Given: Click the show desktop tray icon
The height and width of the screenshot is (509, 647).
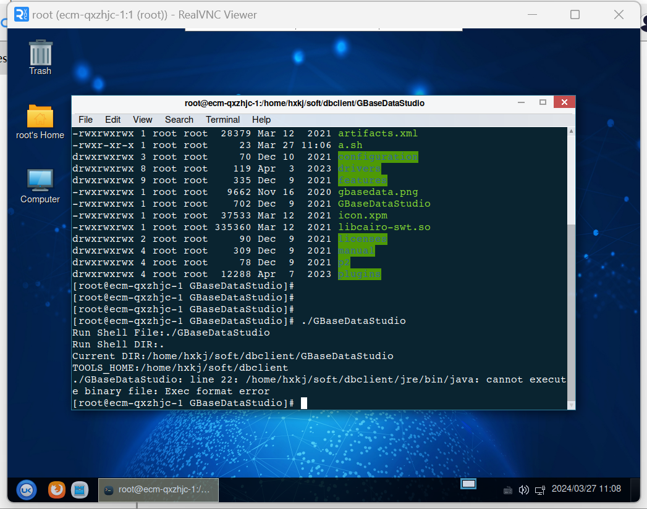Looking at the screenshot, I should pos(468,484).
